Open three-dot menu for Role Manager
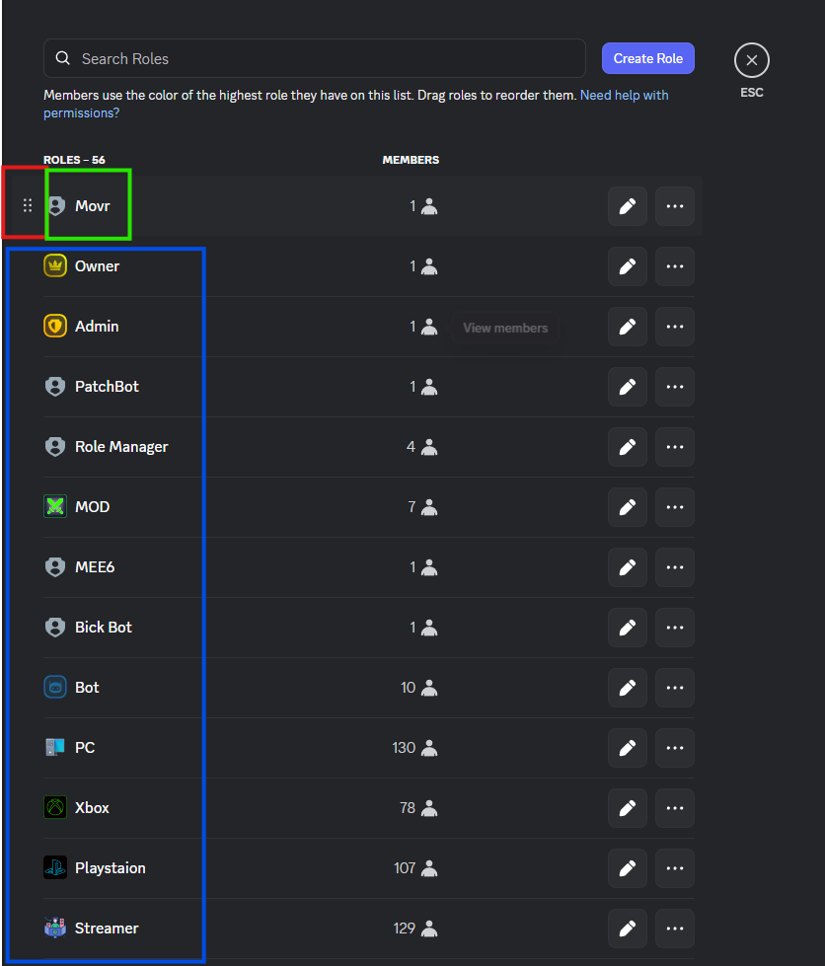 click(x=675, y=447)
